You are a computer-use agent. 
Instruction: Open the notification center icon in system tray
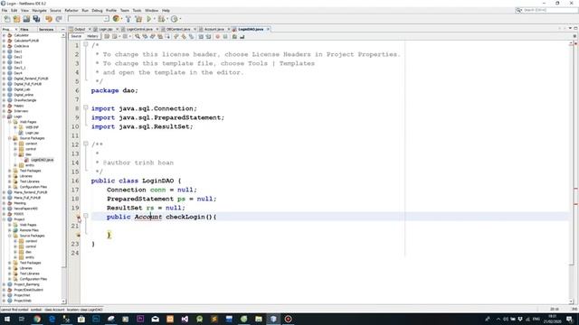569,319
